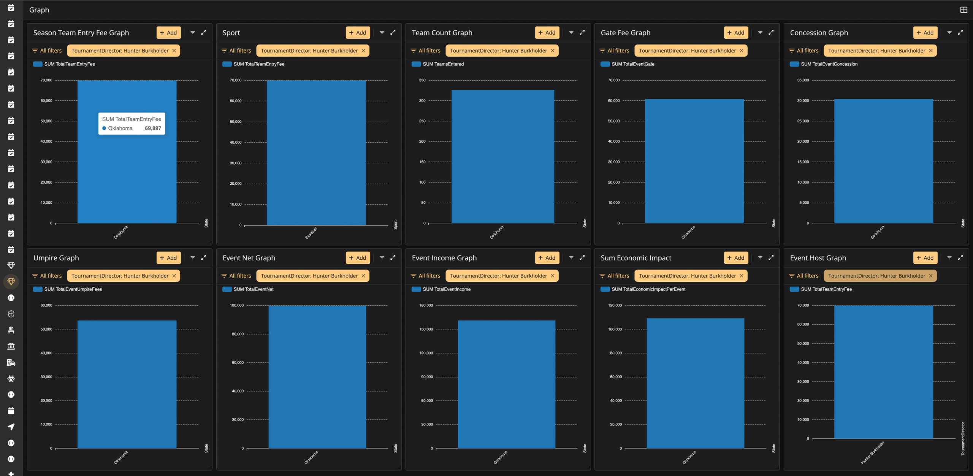Image resolution: width=973 pixels, height=476 pixels.
Task: Remove TournamentDirector filter chip in Season Team Entry Fee Graph
Action: click(x=174, y=51)
